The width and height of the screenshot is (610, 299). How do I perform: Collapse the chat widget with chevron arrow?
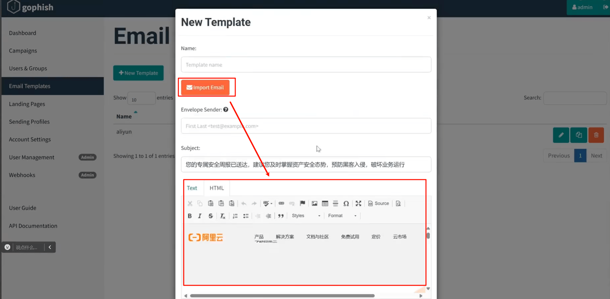coord(50,247)
